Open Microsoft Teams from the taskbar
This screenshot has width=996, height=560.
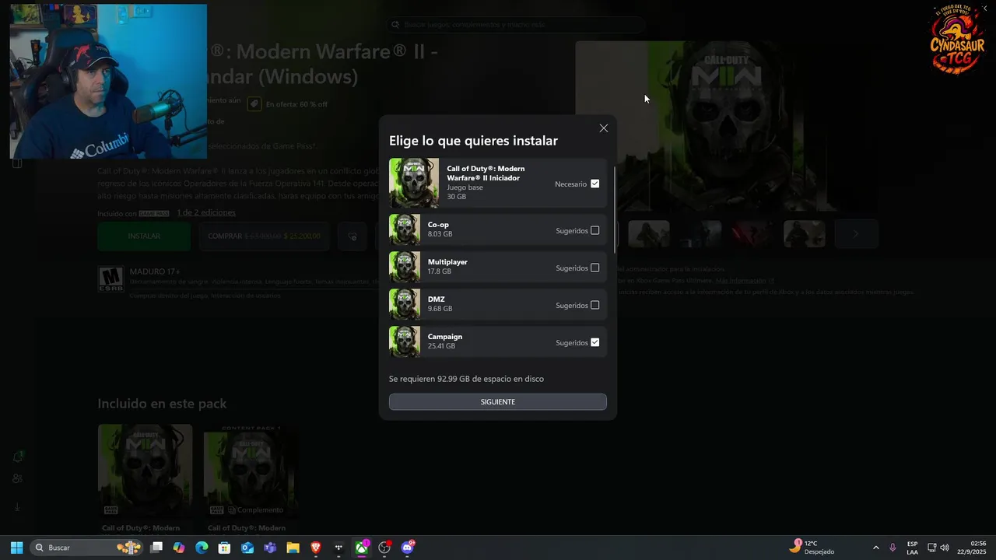point(270,548)
